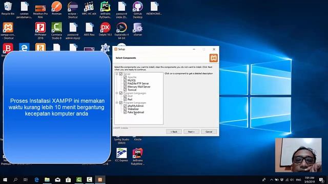The height and width of the screenshot is (184, 328).
Task: Launch JetBrains PyCharm from the desktop
Action: point(105,10)
